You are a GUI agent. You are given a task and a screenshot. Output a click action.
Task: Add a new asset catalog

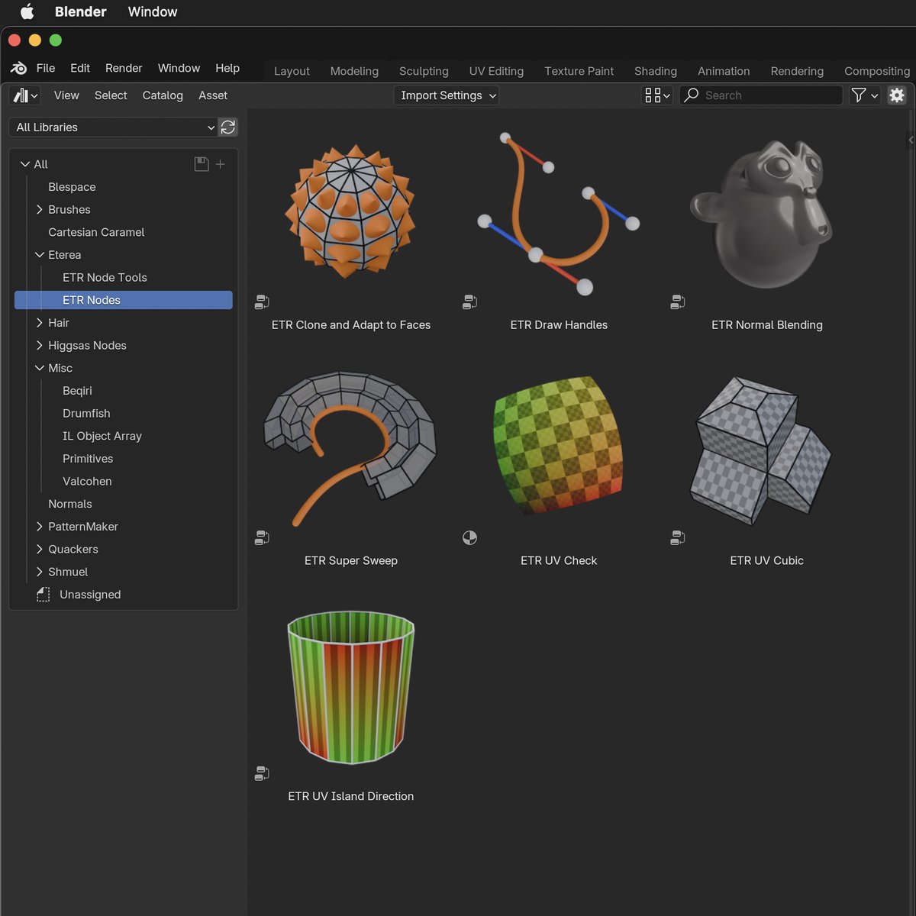tap(220, 164)
